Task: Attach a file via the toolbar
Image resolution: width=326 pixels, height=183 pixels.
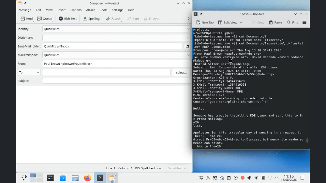Action: pos(113,19)
